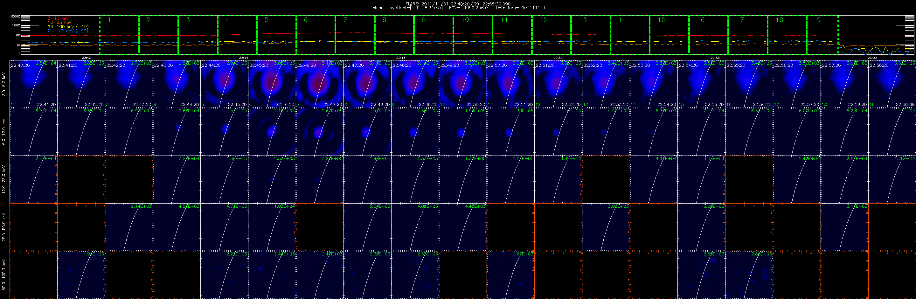The height and width of the screenshot is (299, 916).
Task: Click interval 5 box on the light curve
Action: pyautogui.click(x=276, y=35)
